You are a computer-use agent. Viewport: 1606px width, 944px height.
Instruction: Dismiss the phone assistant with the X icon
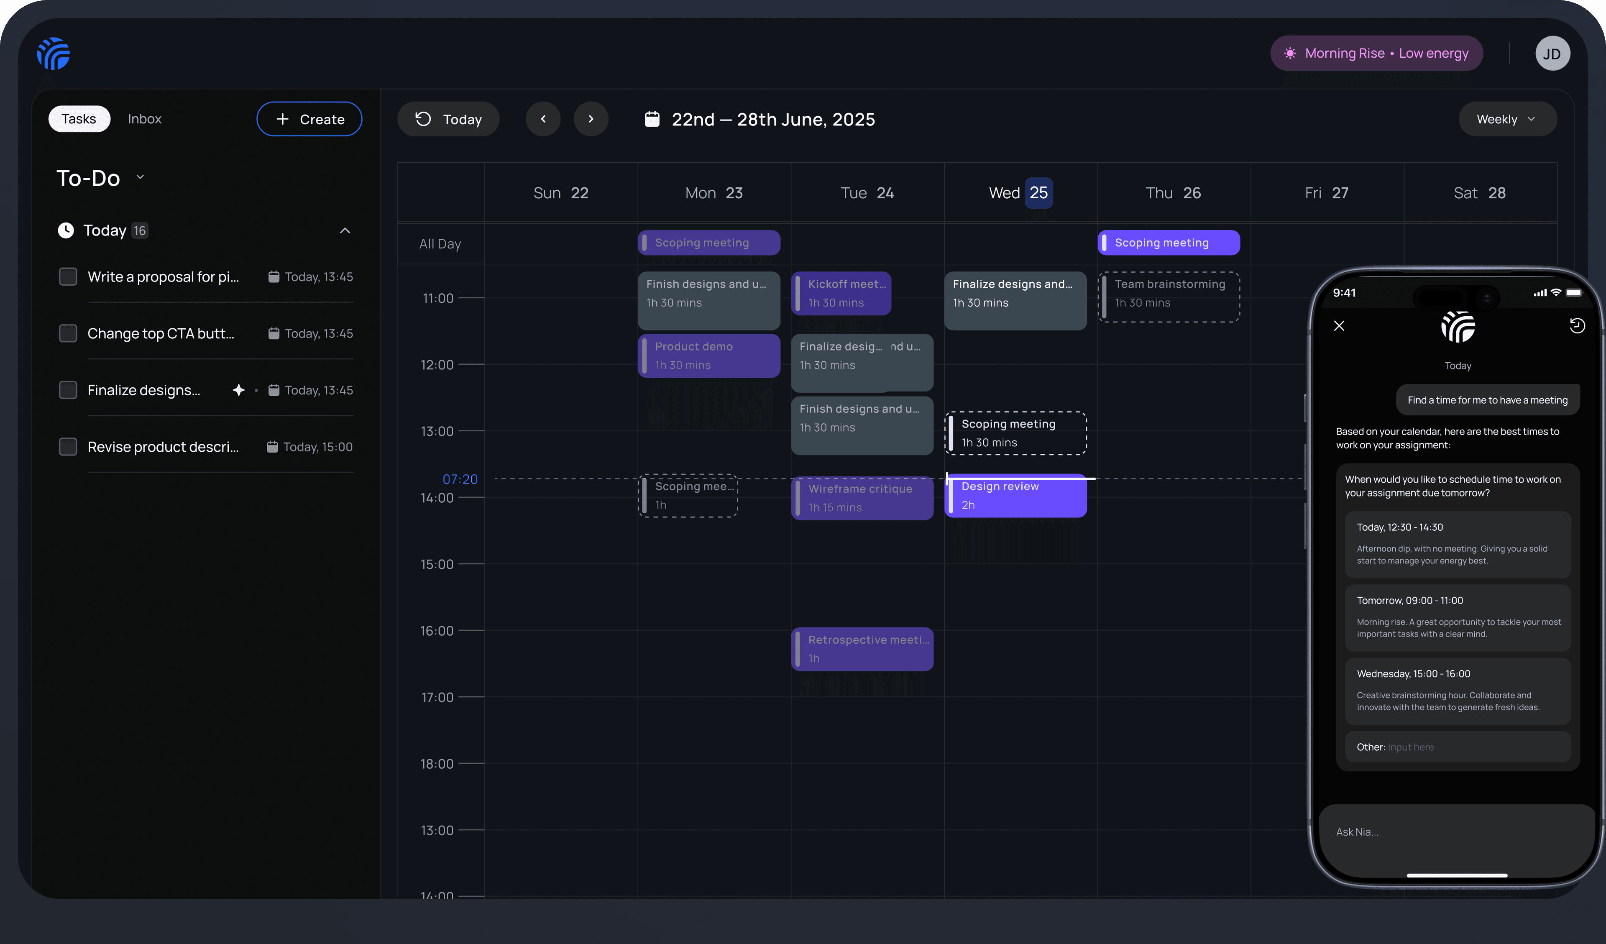coord(1338,326)
